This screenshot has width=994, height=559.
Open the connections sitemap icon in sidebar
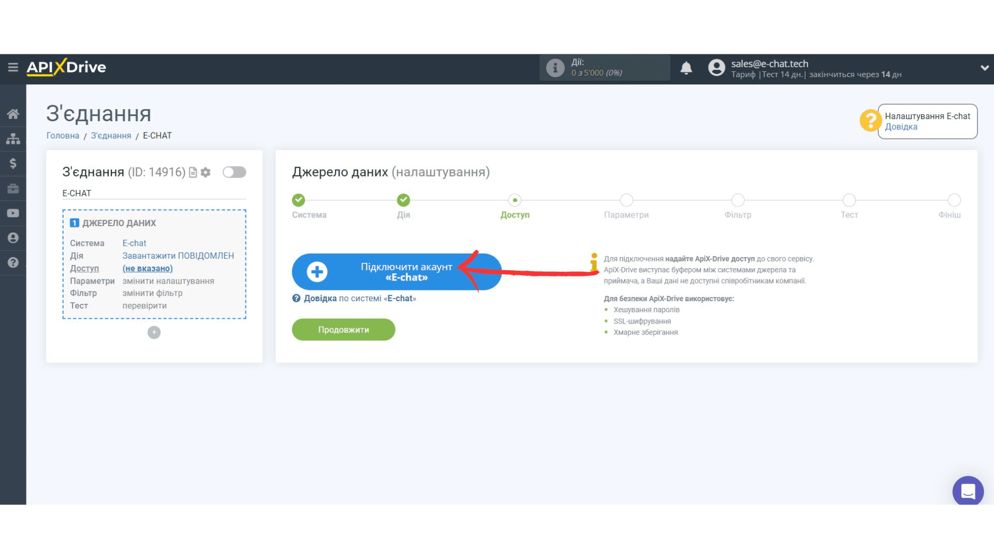coord(13,139)
